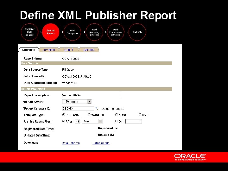228x171 pixels.
Task: Open the Report Category ID lookup magnifier
Action: (x=96, y=108)
